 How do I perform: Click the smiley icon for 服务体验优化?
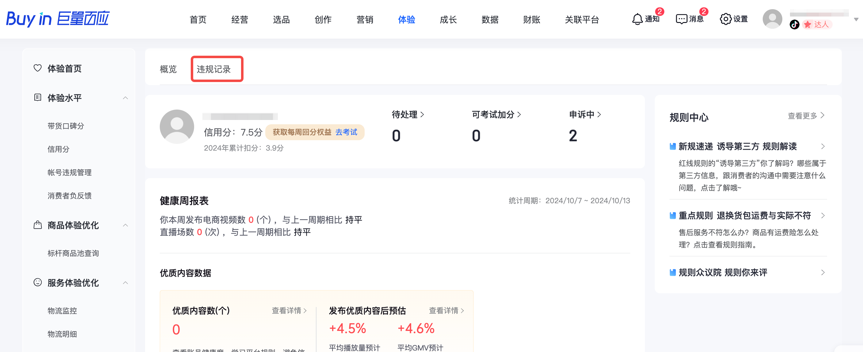coord(37,283)
